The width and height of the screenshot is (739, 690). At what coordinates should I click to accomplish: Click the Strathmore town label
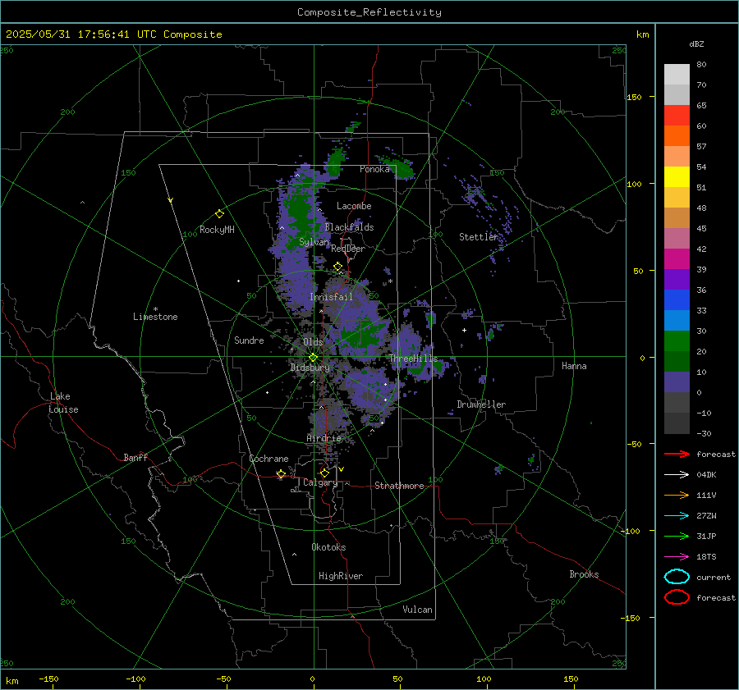click(x=399, y=486)
